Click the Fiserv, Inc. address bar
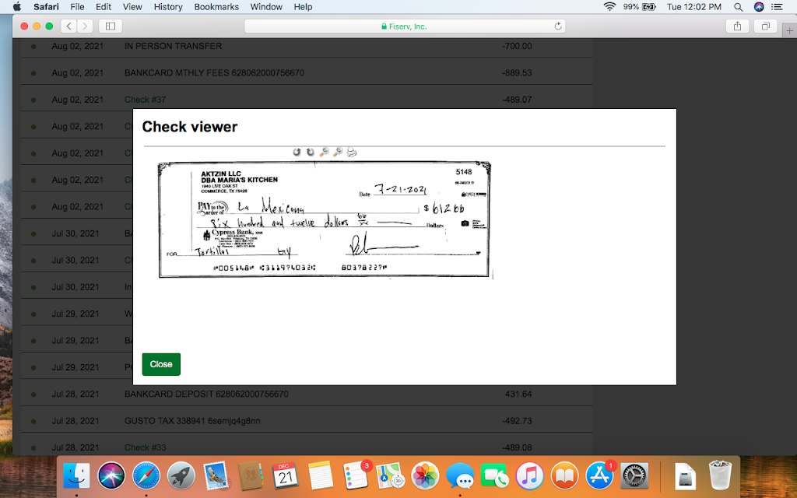797x498 pixels. [x=404, y=26]
